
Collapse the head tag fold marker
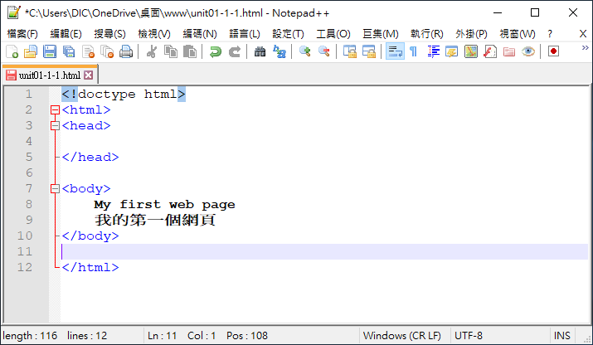tap(56, 126)
